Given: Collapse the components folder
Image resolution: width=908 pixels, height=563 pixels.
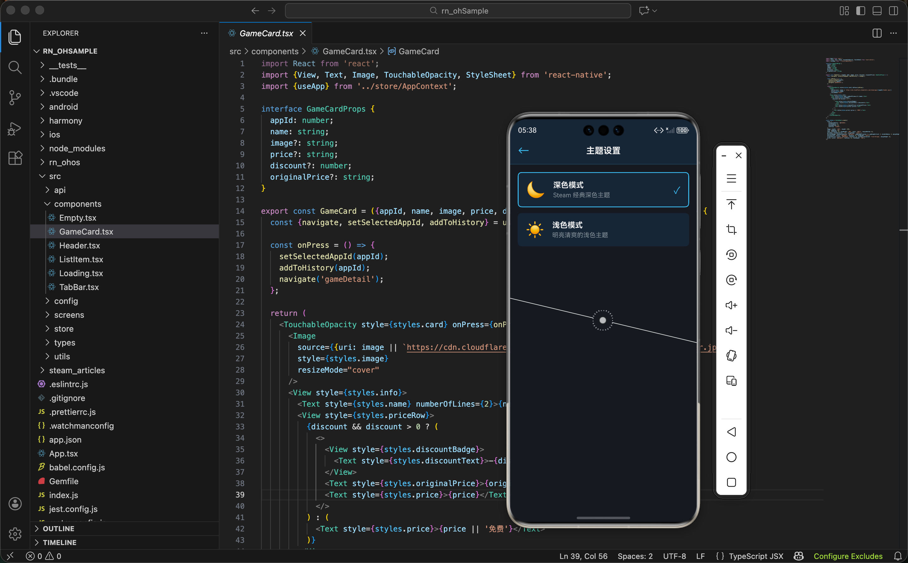Looking at the screenshot, I should pyautogui.click(x=78, y=204).
